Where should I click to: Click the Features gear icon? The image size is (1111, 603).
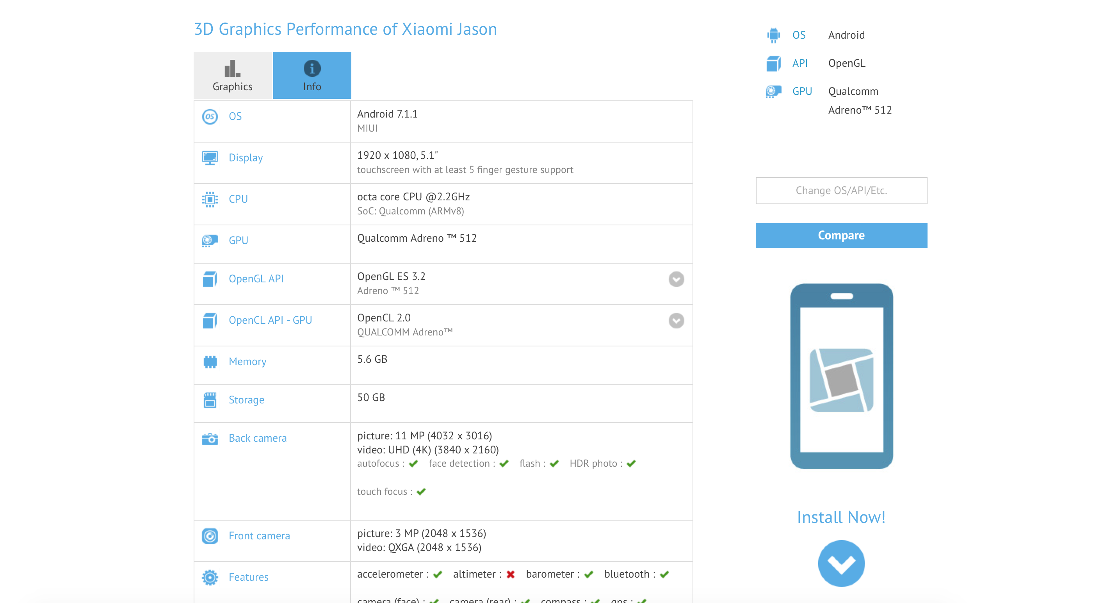(210, 578)
